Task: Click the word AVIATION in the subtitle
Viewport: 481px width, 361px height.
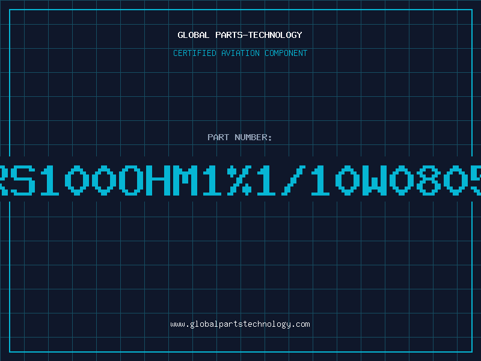Action: click(x=240, y=53)
